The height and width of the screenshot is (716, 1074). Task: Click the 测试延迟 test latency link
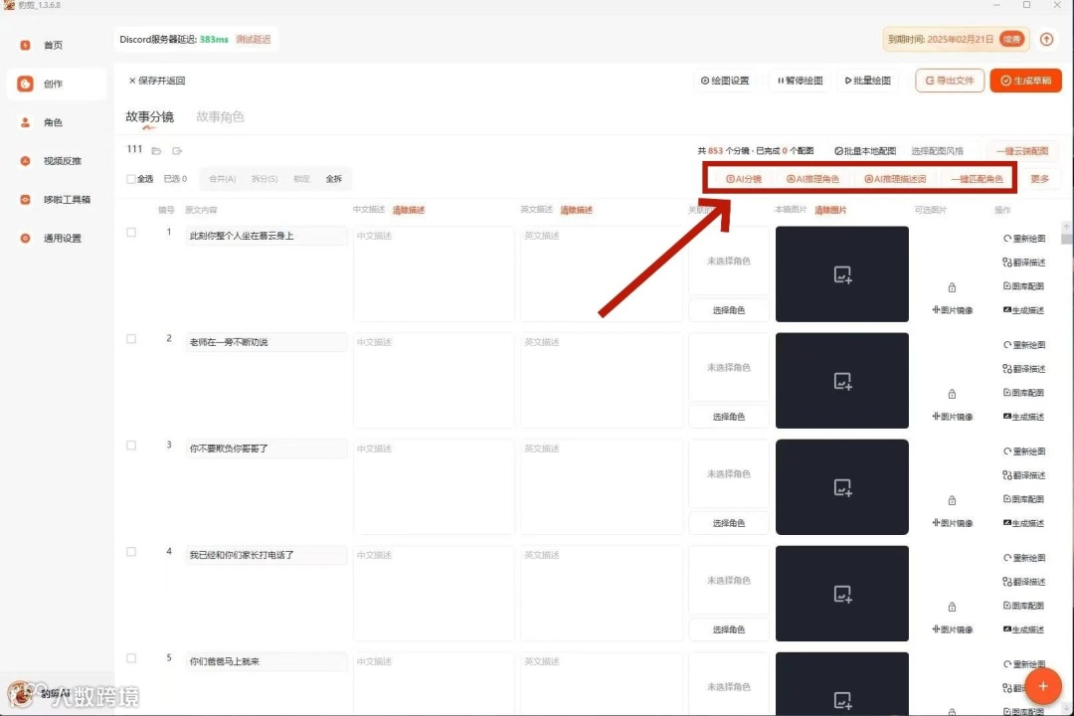point(254,40)
